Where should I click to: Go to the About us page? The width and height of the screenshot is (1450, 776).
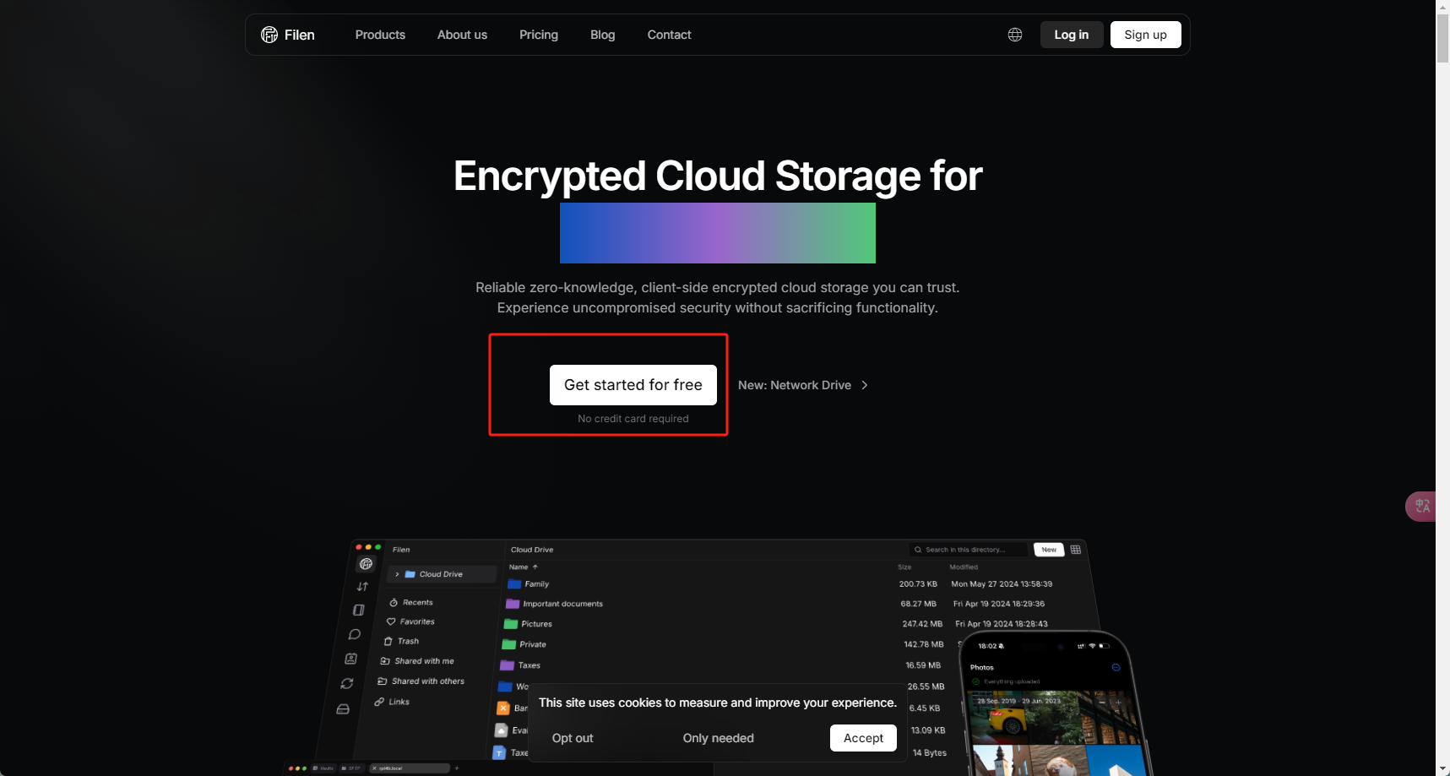pos(462,35)
